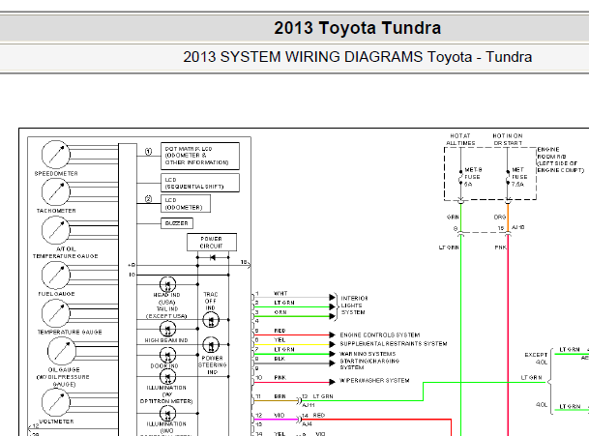
Task: Click the arrowhead pointing to Wiper/Washer System
Action: (x=332, y=382)
